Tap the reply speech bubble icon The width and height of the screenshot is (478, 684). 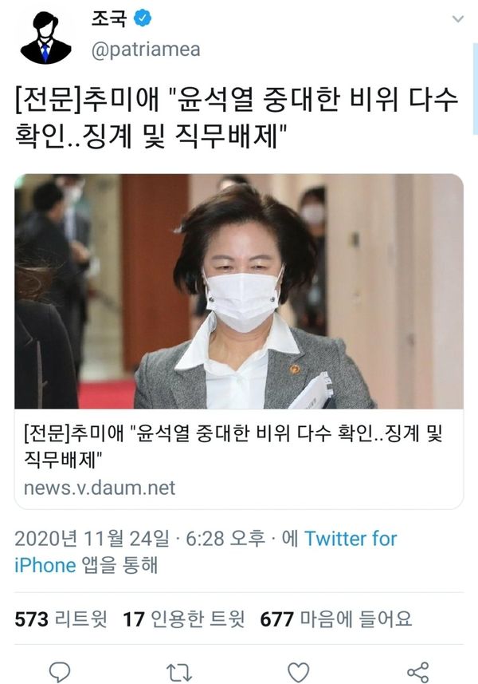(x=59, y=672)
